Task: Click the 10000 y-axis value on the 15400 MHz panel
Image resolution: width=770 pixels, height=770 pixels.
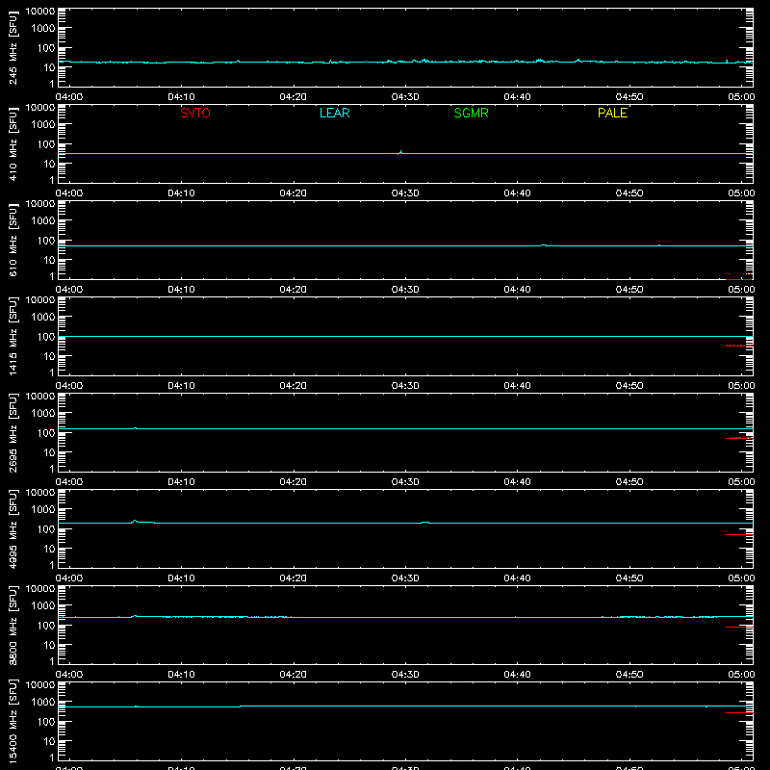Action: click(x=40, y=685)
